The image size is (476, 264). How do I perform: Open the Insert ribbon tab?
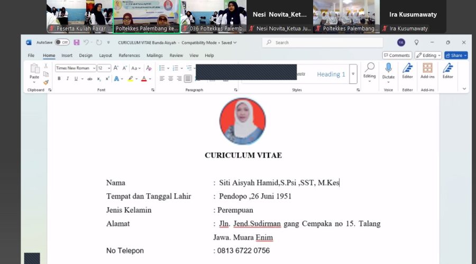pos(67,55)
